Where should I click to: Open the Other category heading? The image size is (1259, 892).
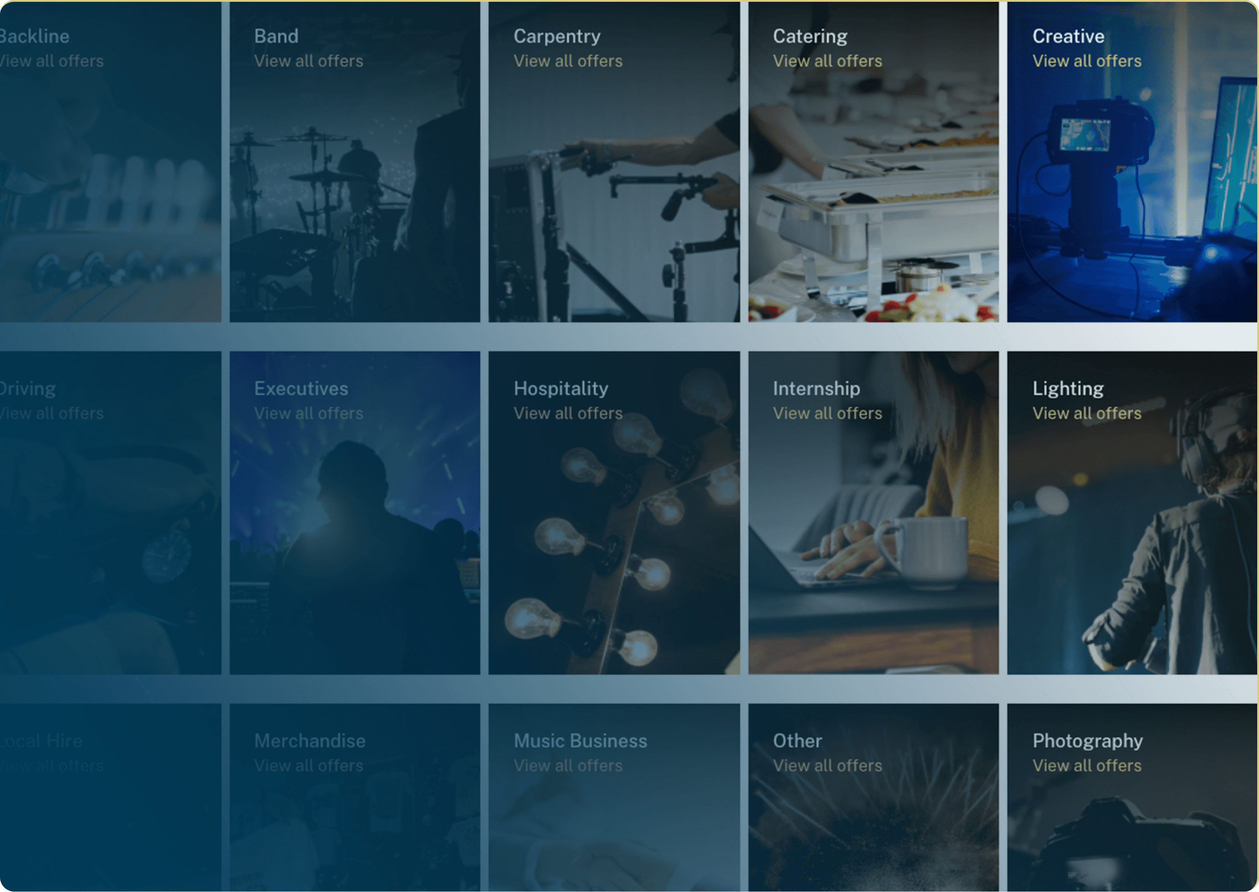tap(797, 740)
